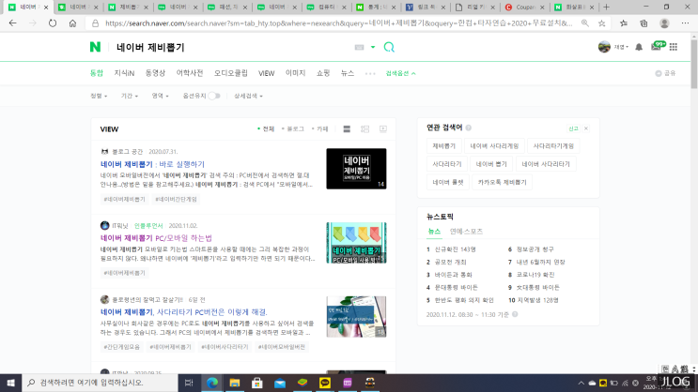The height and width of the screenshot is (392, 698).
Task: Open the 사다리타기 PC버전 result link
Action: pyautogui.click(x=184, y=312)
